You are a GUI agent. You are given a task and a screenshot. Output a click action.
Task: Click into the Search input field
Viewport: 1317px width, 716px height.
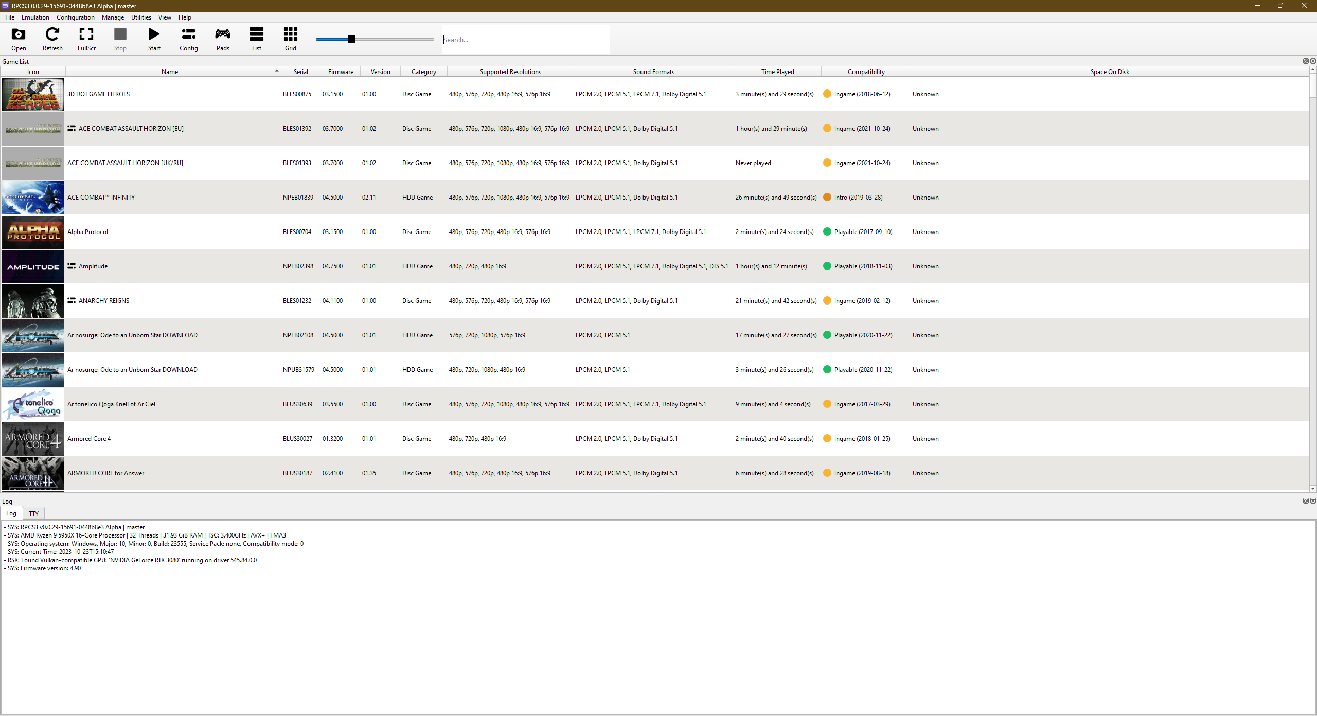(525, 39)
